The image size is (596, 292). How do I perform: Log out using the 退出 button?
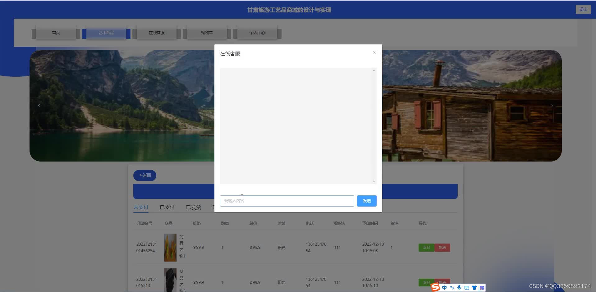pyautogui.click(x=583, y=10)
